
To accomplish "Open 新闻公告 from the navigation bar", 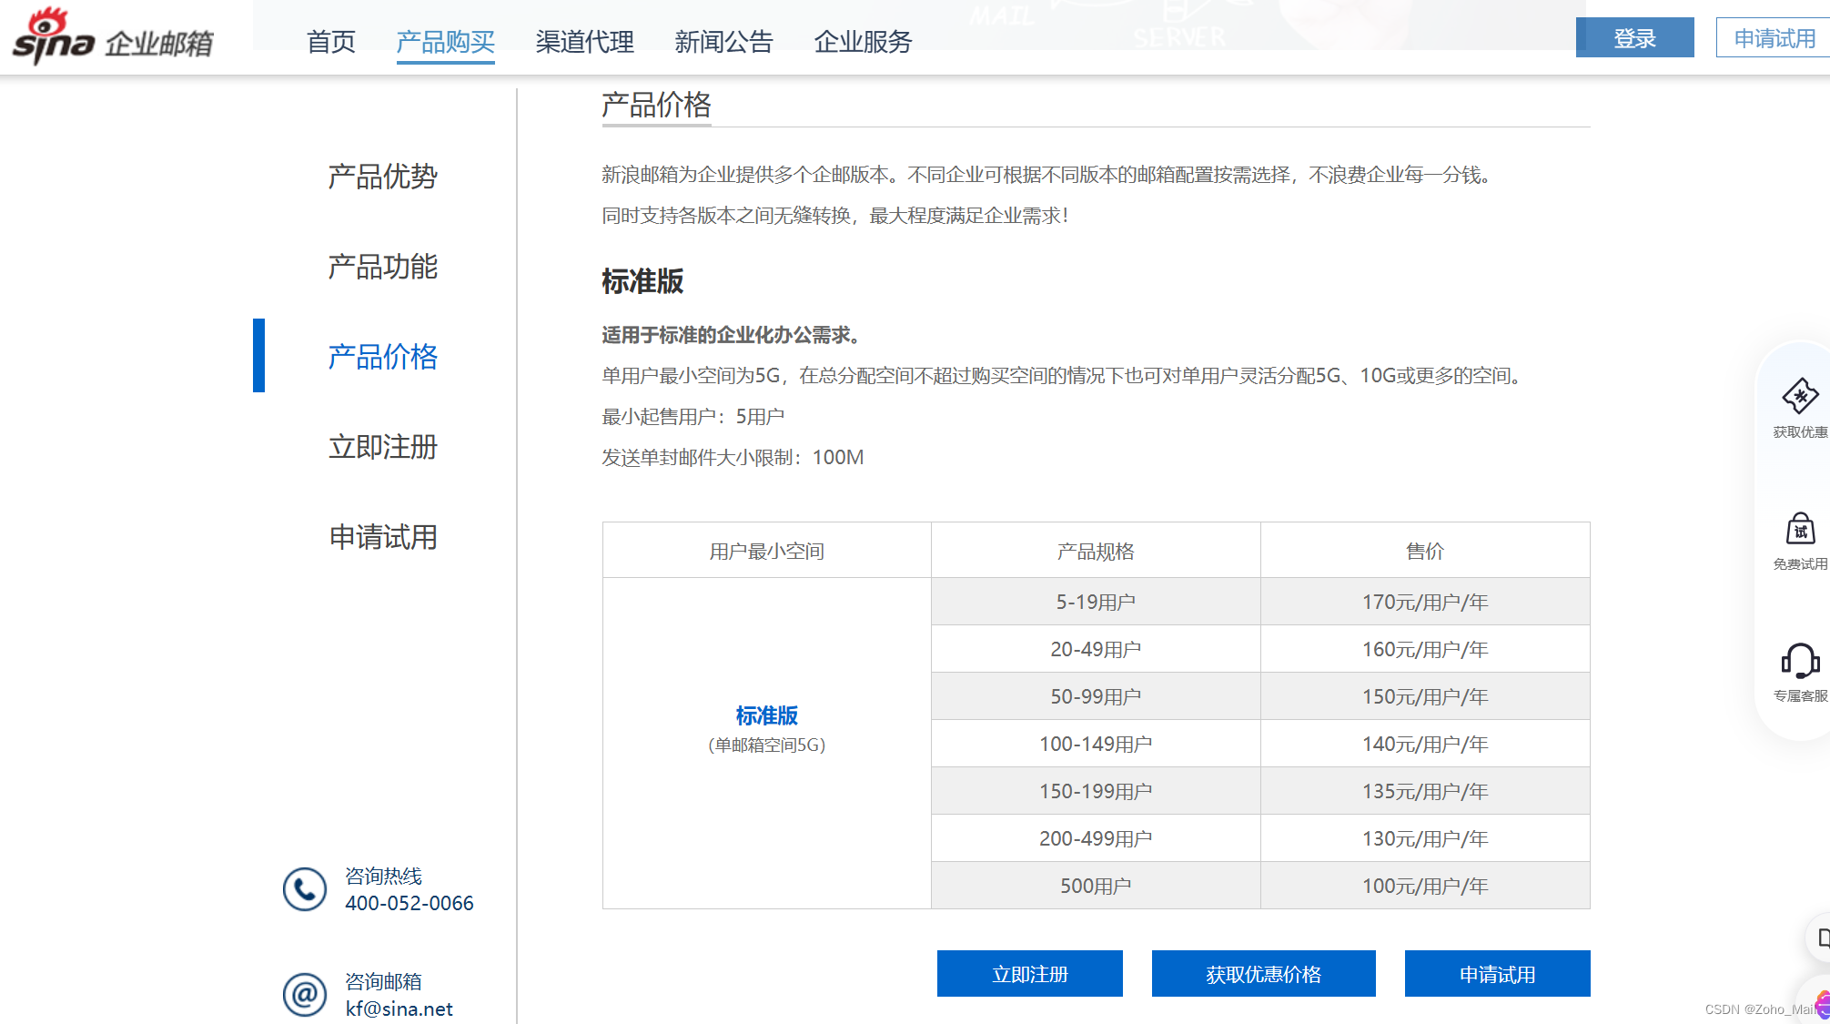I will [723, 42].
